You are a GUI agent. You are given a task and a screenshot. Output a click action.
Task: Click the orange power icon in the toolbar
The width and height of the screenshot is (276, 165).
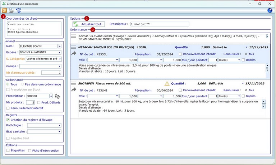tap(4, 11)
